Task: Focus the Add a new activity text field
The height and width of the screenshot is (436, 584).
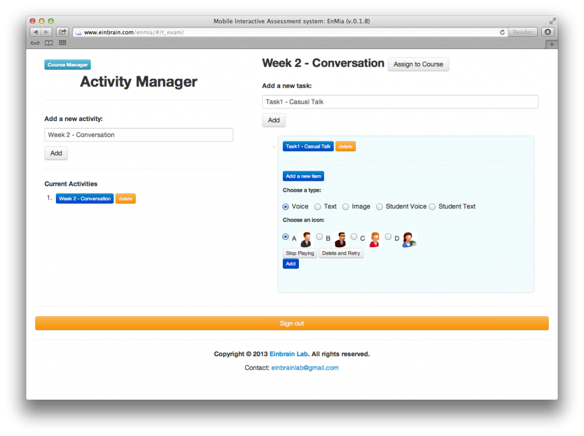Action: (x=139, y=135)
